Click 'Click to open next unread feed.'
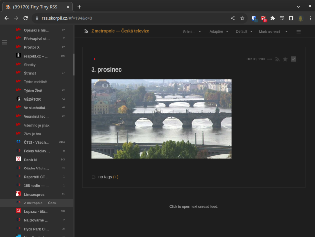The height and width of the screenshot is (237, 315). (x=193, y=207)
